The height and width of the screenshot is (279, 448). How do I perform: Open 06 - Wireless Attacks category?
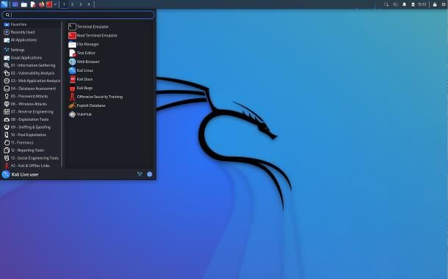click(x=31, y=104)
